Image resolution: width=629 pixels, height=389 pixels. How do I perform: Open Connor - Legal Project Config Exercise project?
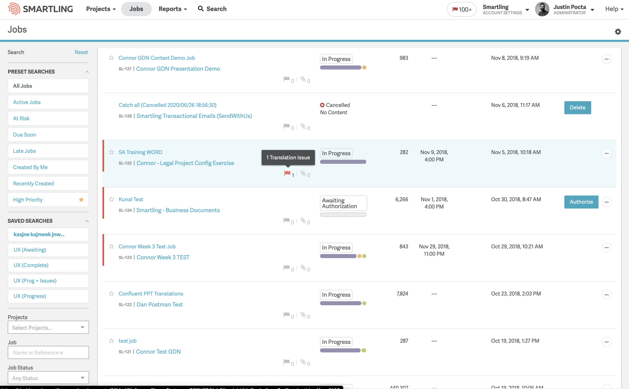coord(185,163)
